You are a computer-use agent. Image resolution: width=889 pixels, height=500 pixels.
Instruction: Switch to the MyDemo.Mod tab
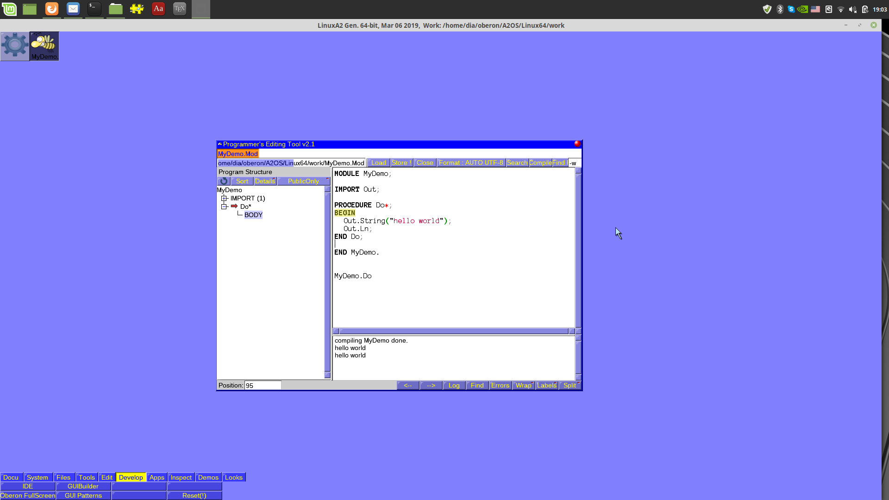tap(238, 154)
